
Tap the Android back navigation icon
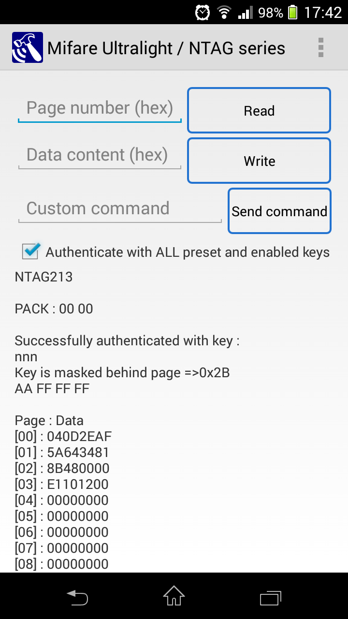pyautogui.click(x=77, y=596)
